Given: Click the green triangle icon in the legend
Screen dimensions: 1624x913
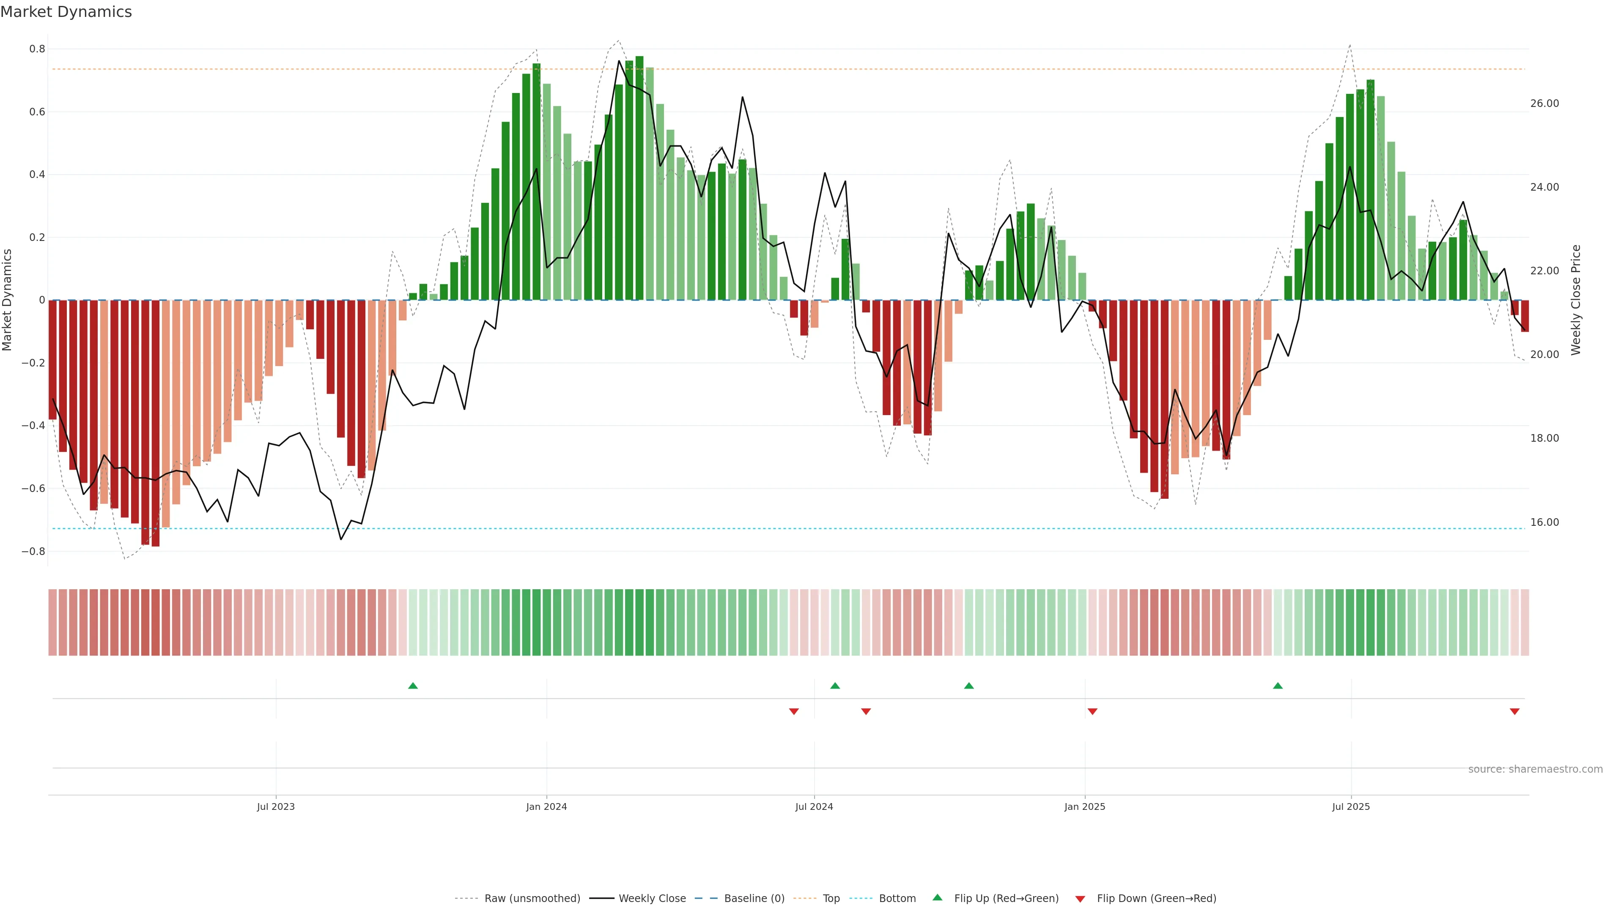Looking at the screenshot, I should coord(938,897).
